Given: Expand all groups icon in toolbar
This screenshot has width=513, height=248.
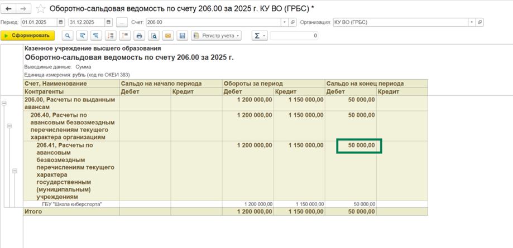Looking at the screenshot, I should (x=111, y=36).
